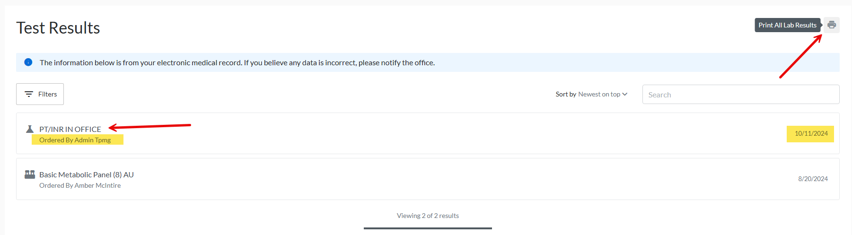Open the 'Newest on top' sort dropdown
This screenshot has width=852, height=235.
click(x=599, y=94)
